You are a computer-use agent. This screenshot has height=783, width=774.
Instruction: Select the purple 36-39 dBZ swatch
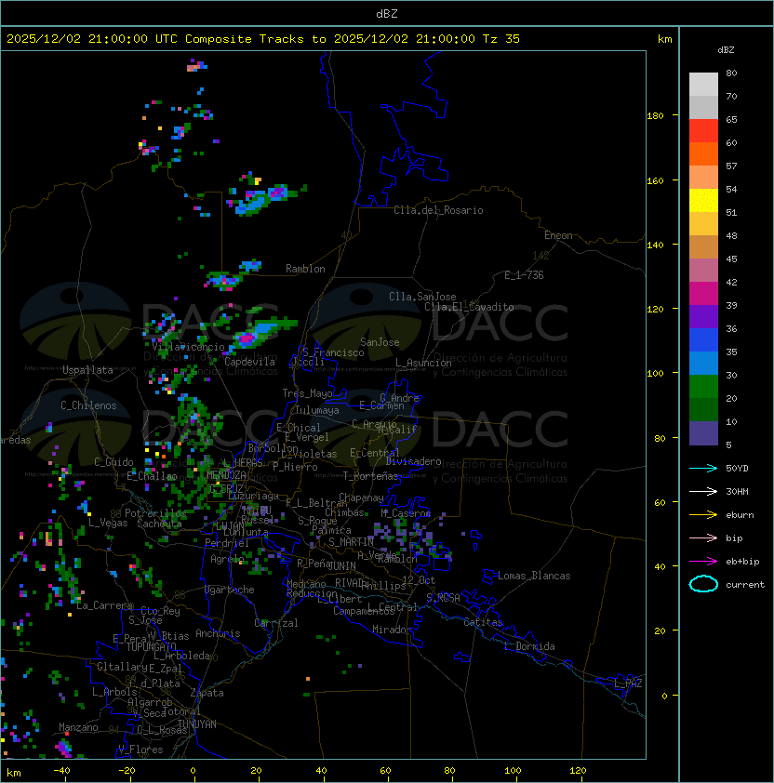click(x=703, y=316)
